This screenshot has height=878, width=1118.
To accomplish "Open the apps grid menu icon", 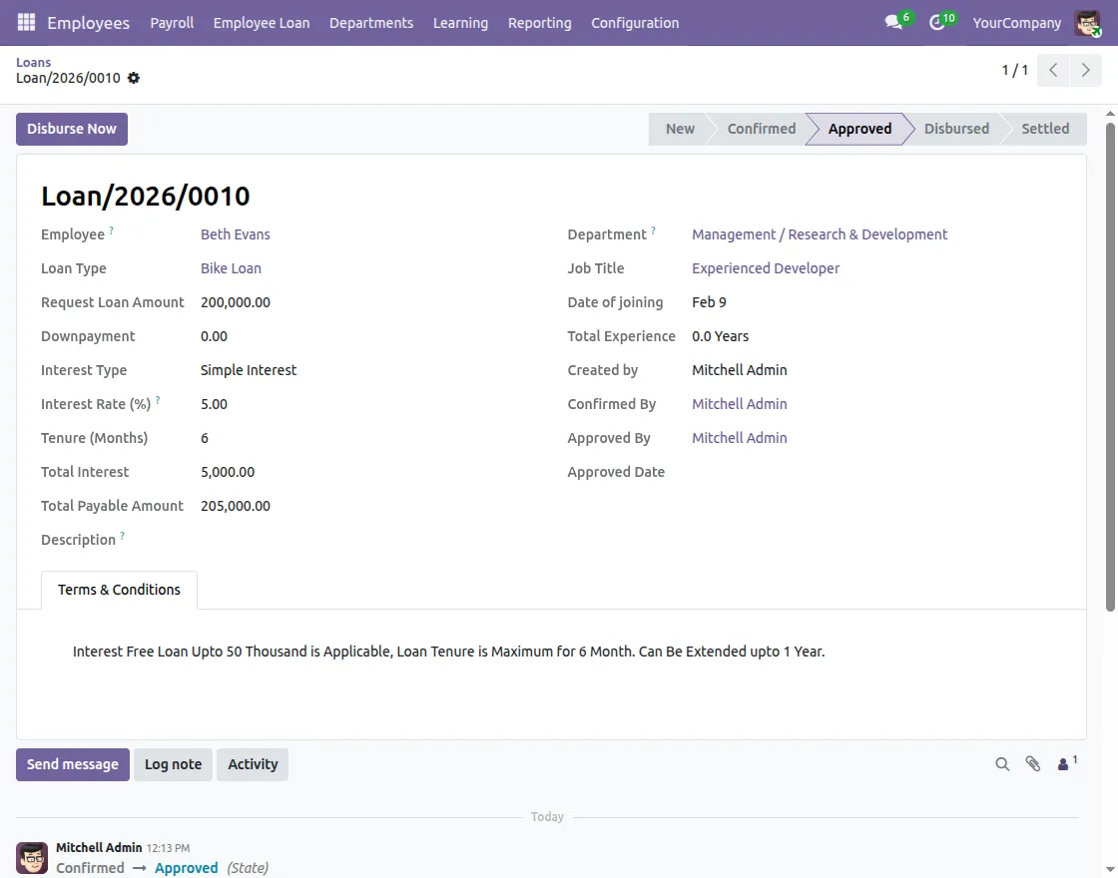I will coord(26,22).
